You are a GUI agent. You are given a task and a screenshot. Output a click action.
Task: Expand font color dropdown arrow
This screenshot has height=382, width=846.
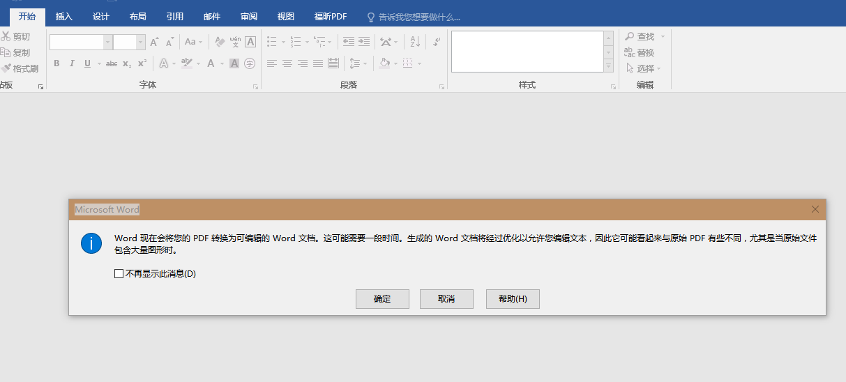[x=222, y=63]
